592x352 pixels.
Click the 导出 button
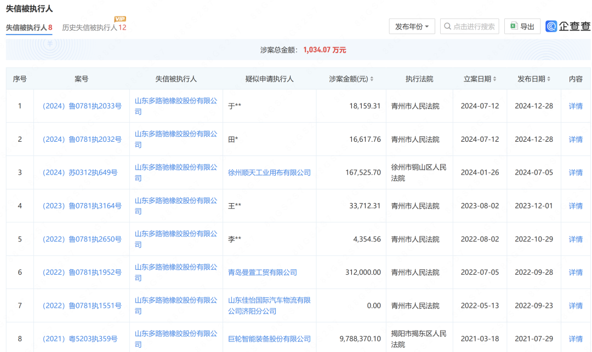[x=522, y=26]
